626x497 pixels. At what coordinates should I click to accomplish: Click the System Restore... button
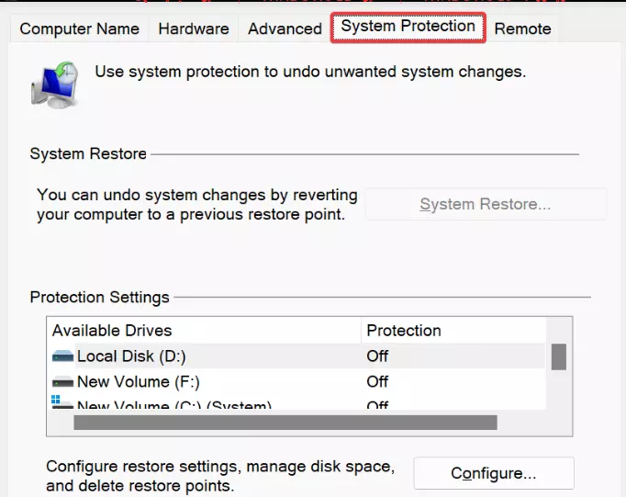486,204
